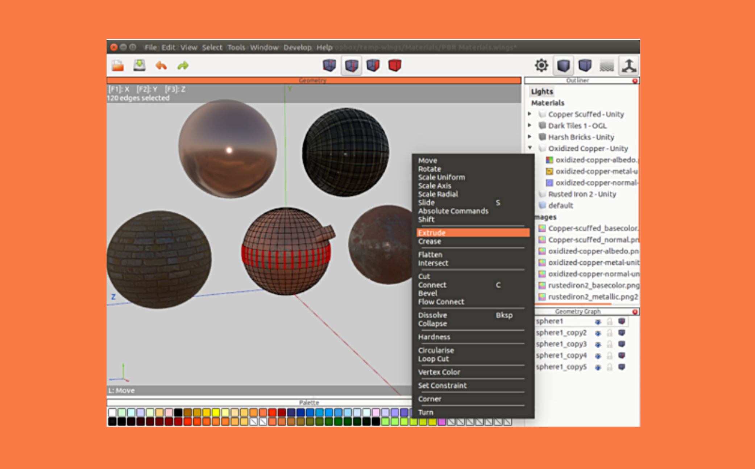Click the oxidized-copper-normal texture icon in Materials

click(x=549, y=183)
